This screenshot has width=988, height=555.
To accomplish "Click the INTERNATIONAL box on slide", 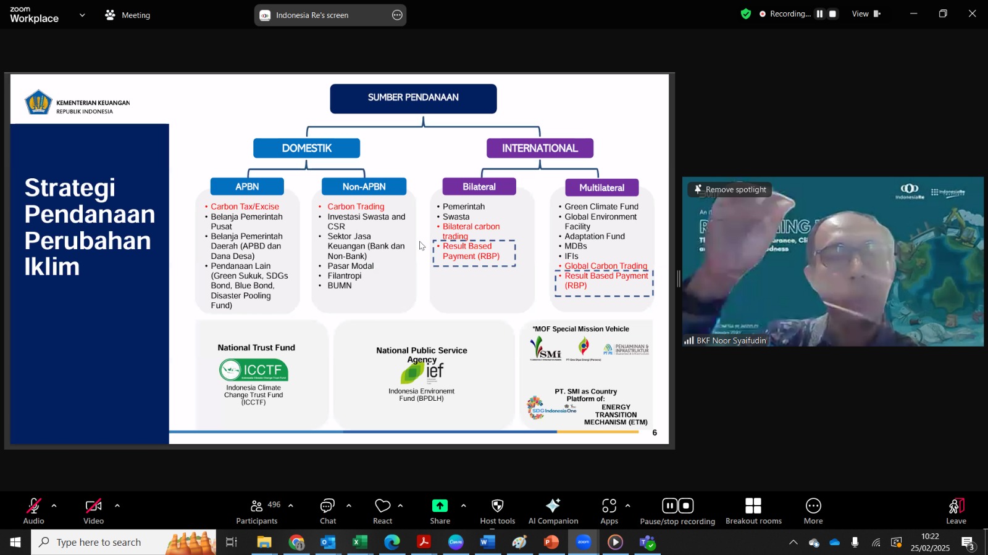I will point(540,148).
